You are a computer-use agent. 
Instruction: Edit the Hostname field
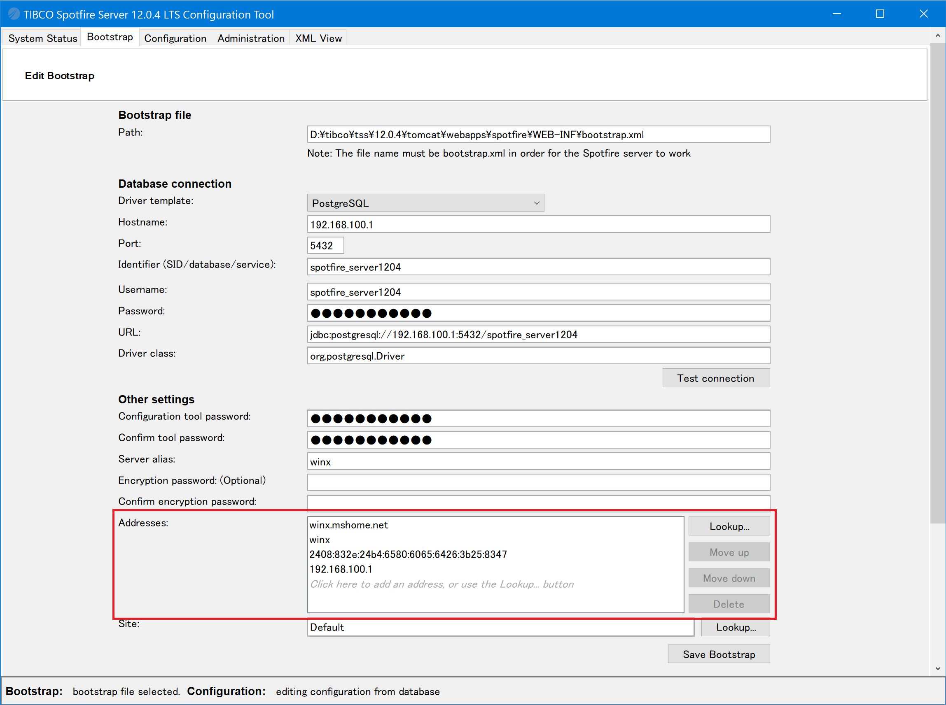(x=538, y=224)
